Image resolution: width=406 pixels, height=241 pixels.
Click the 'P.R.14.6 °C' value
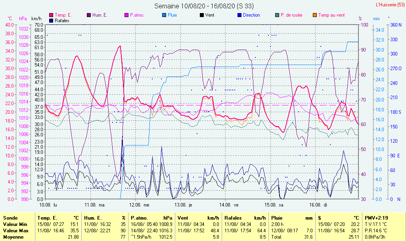pyautogui.click(x=376, y=230)
